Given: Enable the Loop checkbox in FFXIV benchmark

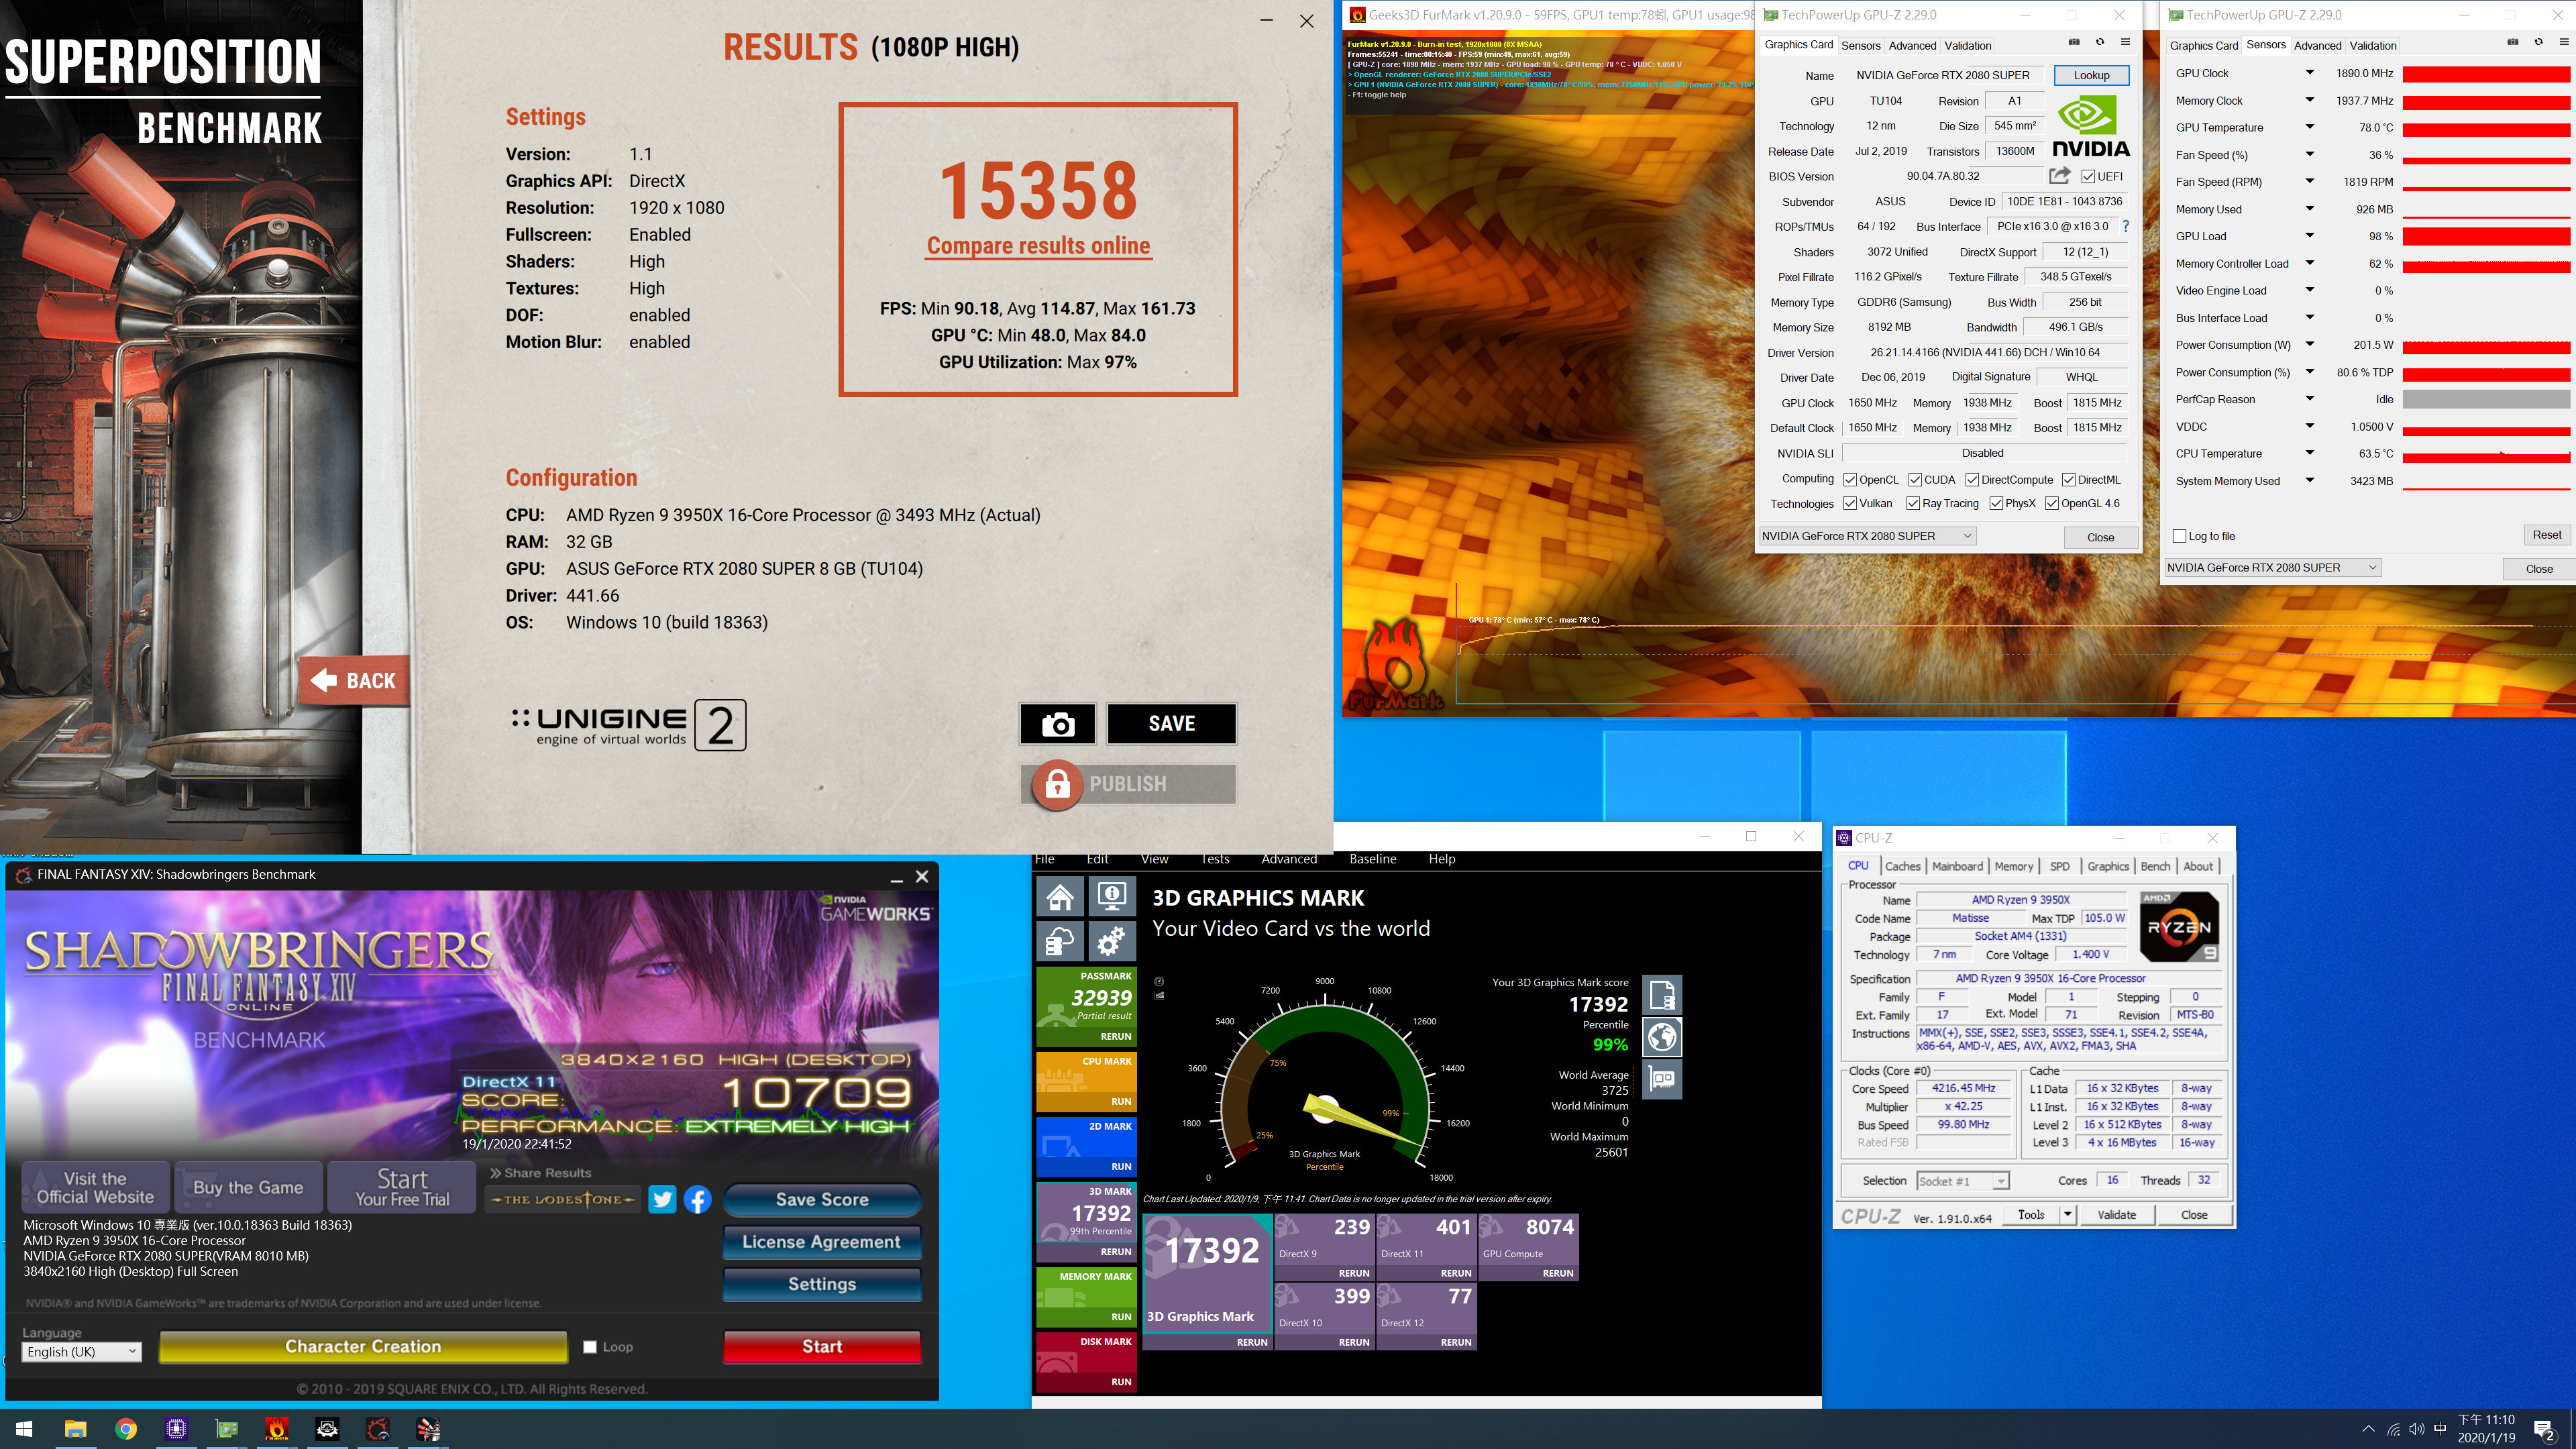Looking at the screenshot, I should [x=590, y=1347].
